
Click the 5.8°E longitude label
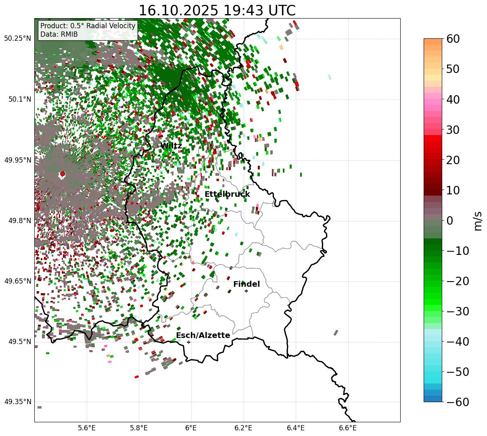pos(139,428)
